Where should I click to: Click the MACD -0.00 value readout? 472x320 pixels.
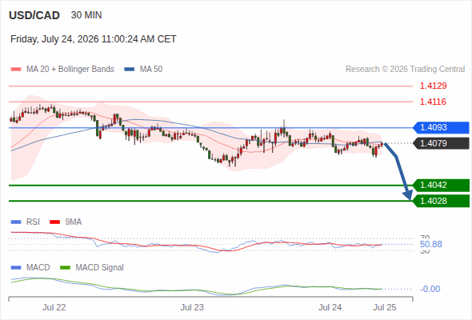[430, 289]
